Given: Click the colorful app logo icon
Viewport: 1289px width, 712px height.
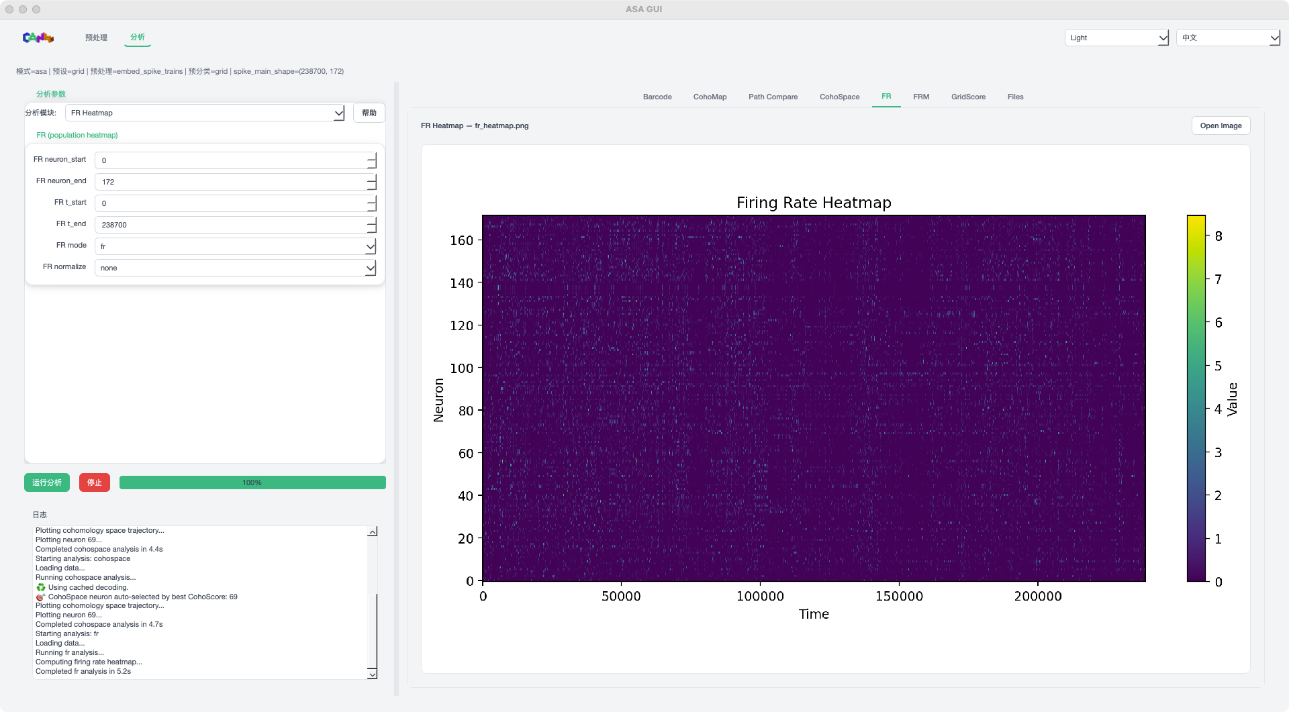Looking at the screenshot, I should [38, 38].
